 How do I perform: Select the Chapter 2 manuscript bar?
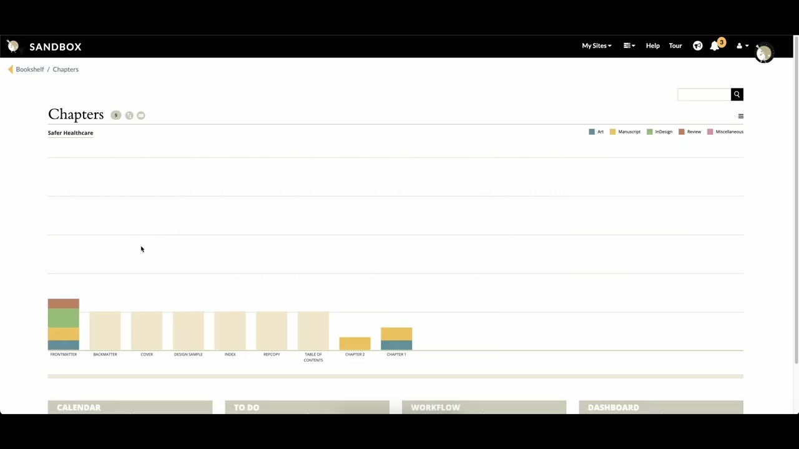[x=355, y=344]
